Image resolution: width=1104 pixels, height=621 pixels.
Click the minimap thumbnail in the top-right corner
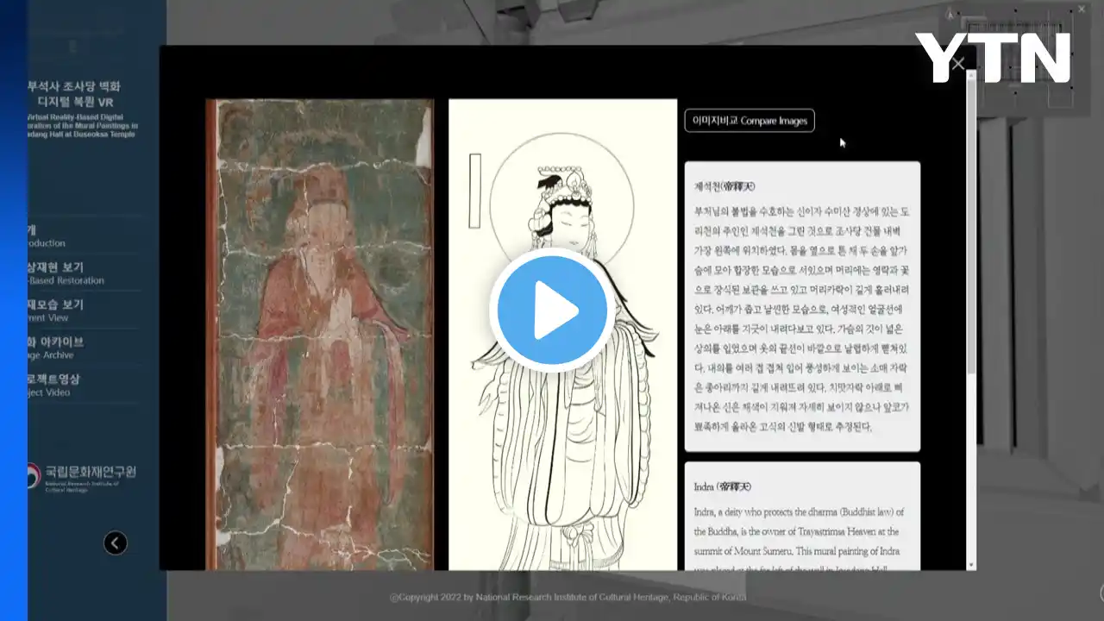coord(1018,62)
